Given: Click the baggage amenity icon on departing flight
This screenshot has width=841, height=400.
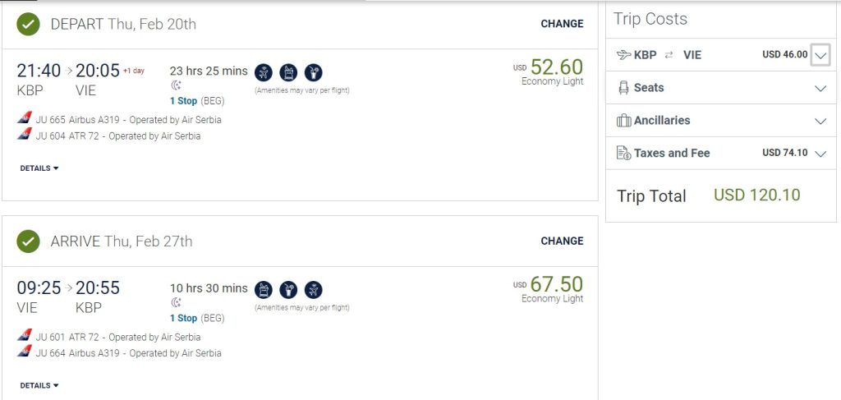Looking at the screenshot, I should (x=288, y=71).
